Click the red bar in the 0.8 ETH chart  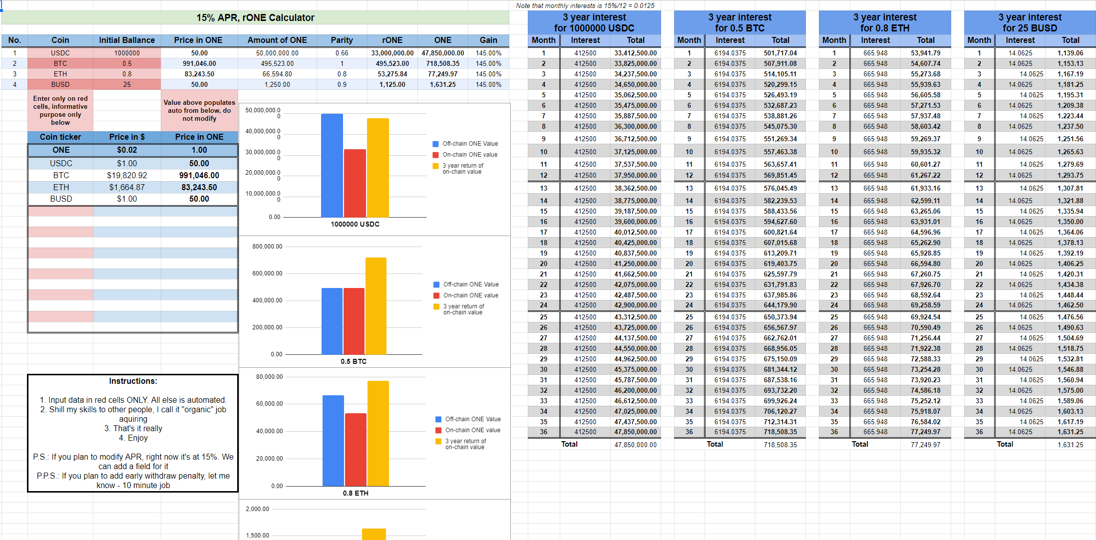click(x=356, y=450)
